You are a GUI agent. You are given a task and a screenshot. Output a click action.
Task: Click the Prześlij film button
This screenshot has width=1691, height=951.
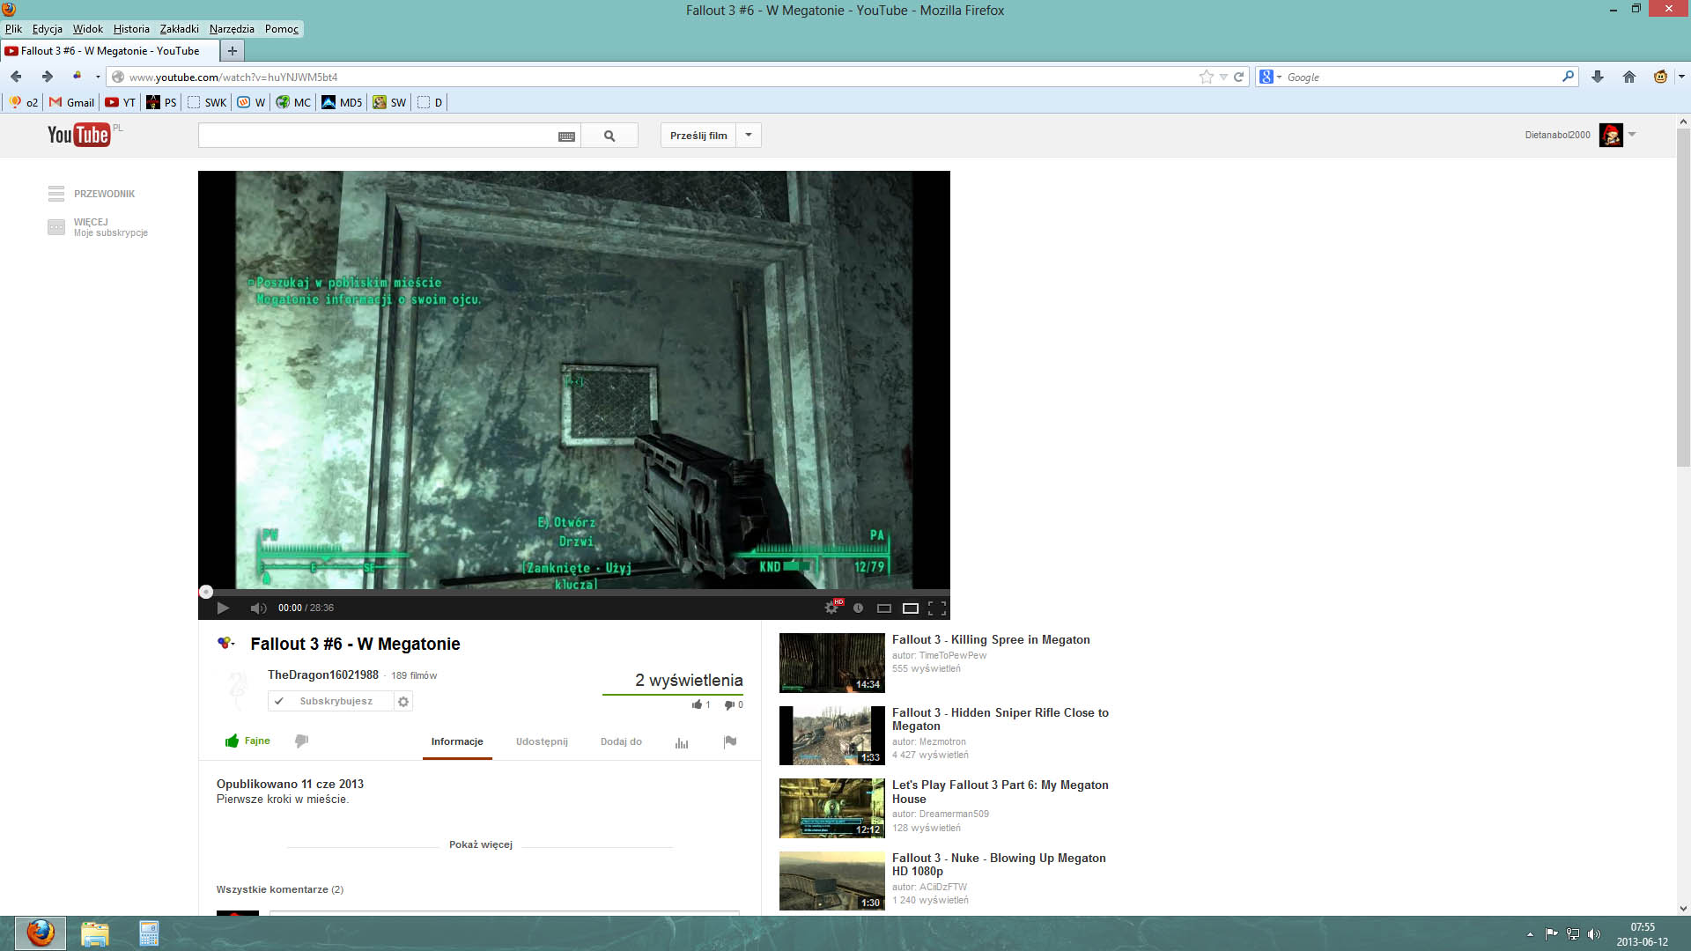(x=698, y=136)
